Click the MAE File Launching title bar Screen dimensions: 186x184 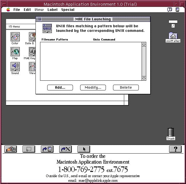(x=93, y=19)
